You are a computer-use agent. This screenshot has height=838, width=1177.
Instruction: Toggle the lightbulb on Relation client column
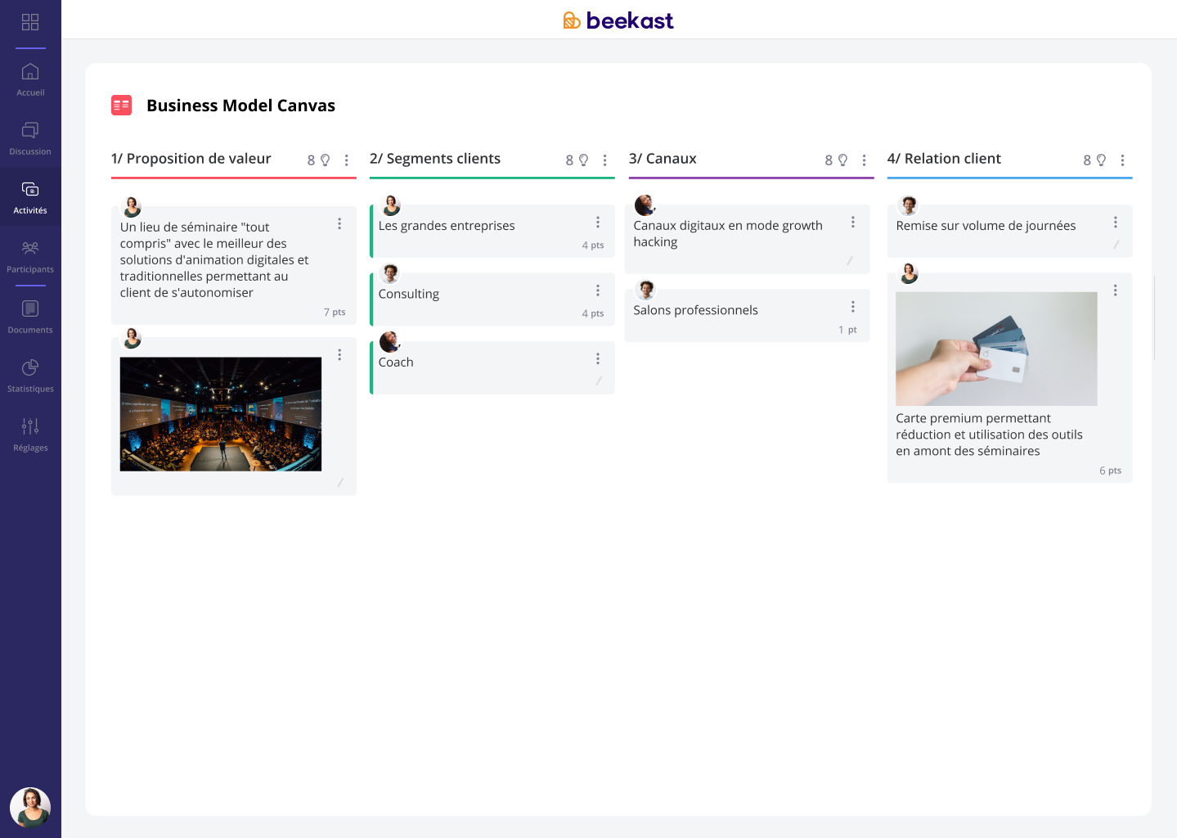click(x=1102, y=160)
